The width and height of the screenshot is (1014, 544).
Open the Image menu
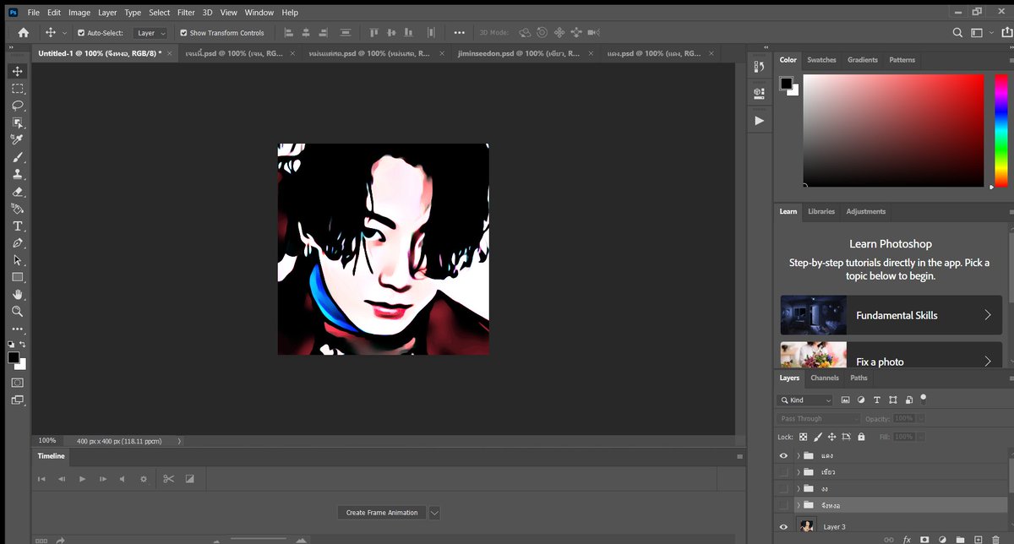pyautogui.click(x=79, y=13)
